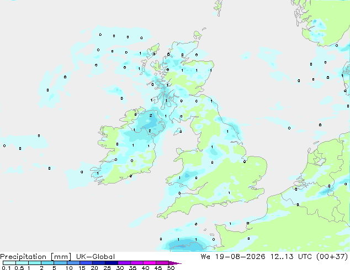Viewport: 350px width, 270px height.
Task: Click the 'We 19-08-2026' date text
Action: [233, 257]
